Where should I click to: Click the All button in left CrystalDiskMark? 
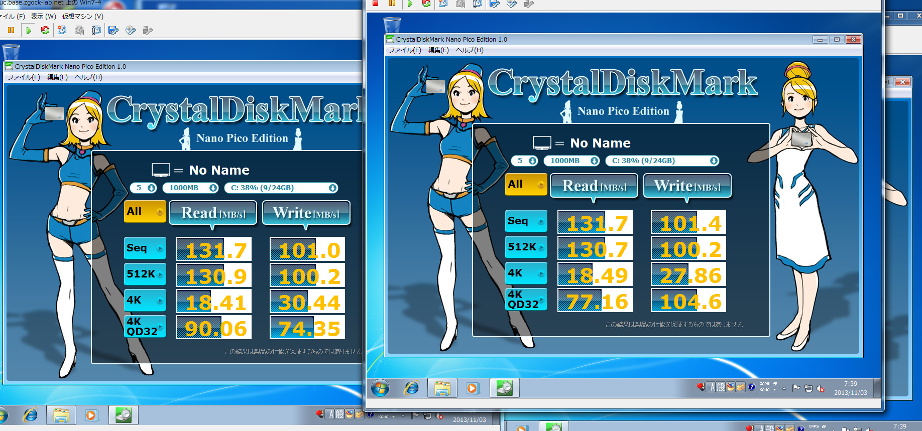point(145,212)
